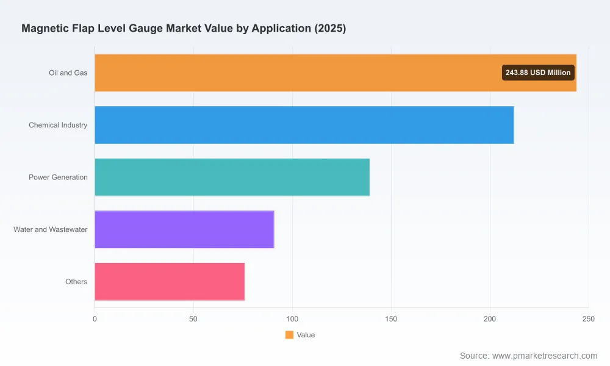The width and height of the screenshot is (610, 366).
Task: Click the 150 x-axis tick label
Action: [391, 319]
